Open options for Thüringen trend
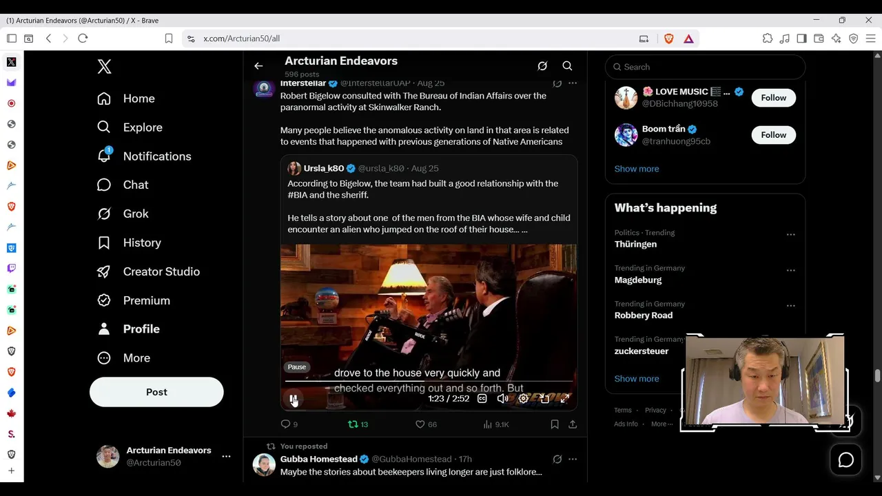This screenshot has width=882, height=496. pos(790,234)
